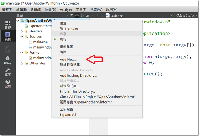Toggle synchronize with editor link icon
199x136 pixels.
77,15
